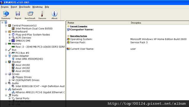Viewport: 189px width, 107px height.
Task: Click the Intel Pentium E6500 processor icon
Action: coord(13,29)
